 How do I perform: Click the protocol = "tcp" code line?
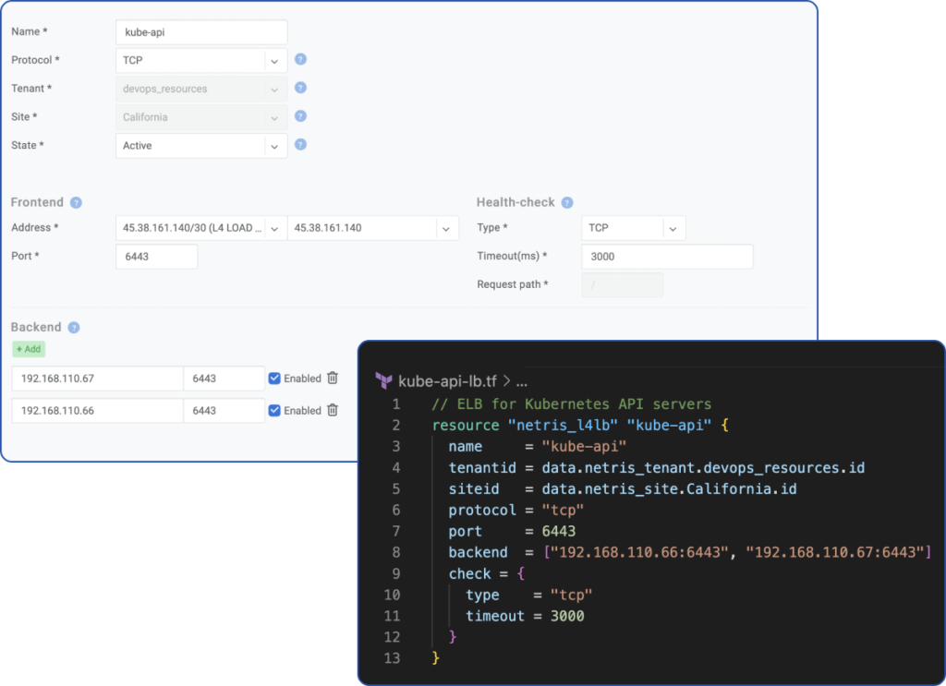tap(515, 510)
